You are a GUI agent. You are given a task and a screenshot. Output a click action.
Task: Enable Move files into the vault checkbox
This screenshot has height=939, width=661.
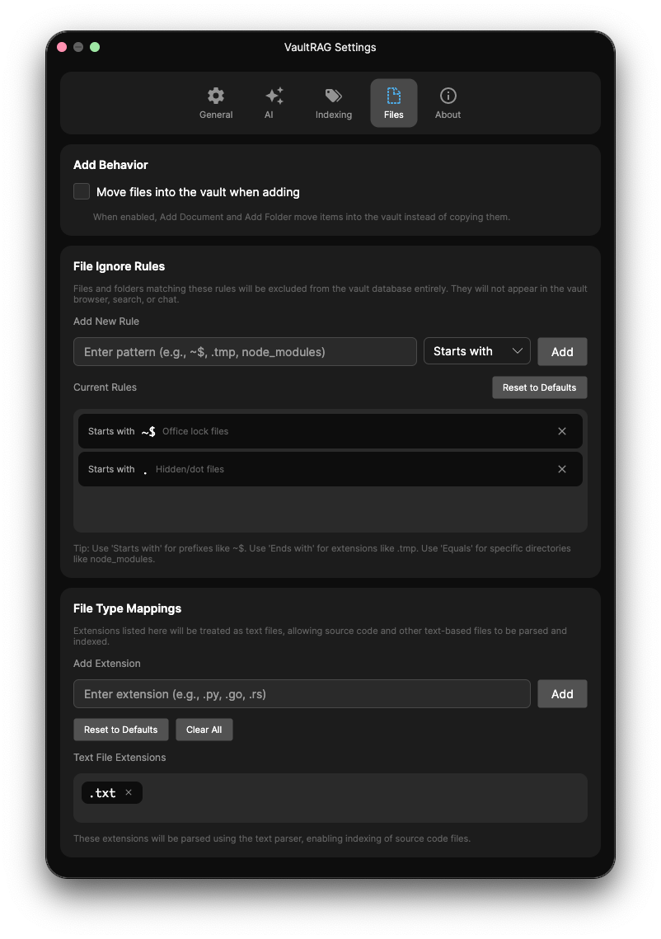[x=82, y=191]
